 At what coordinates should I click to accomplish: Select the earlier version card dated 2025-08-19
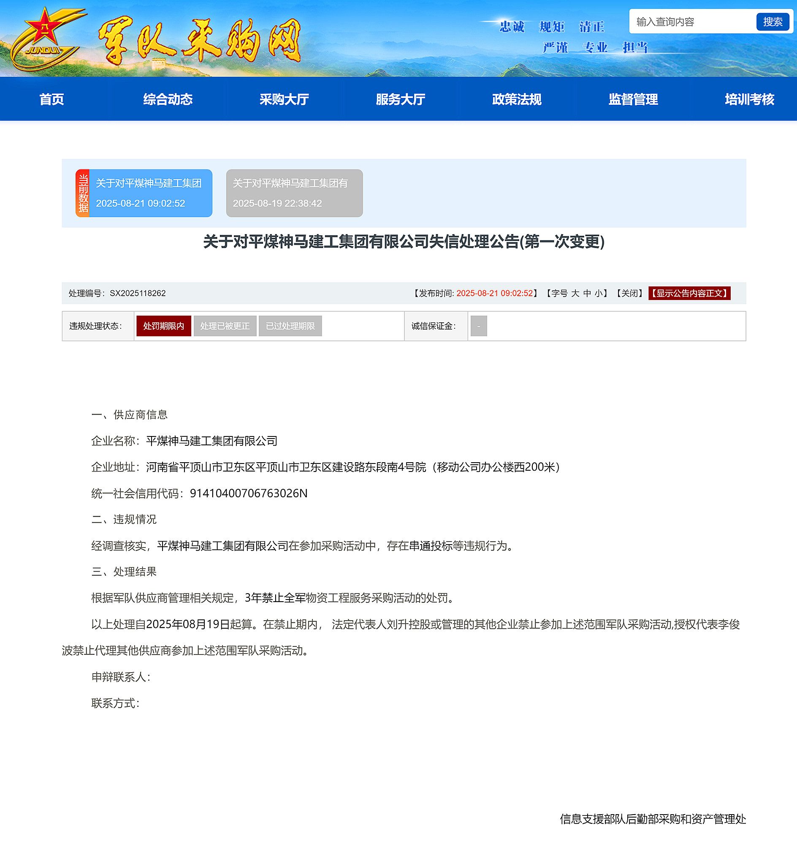[294, 193]
